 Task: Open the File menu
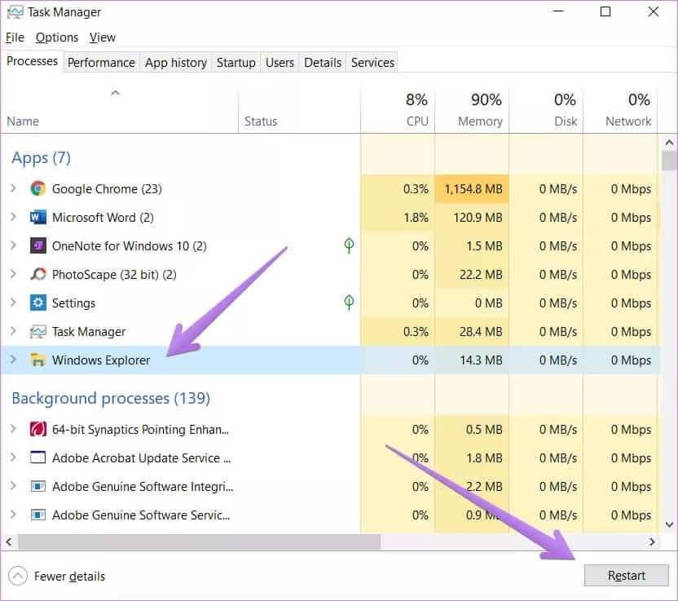click(15, 38)
